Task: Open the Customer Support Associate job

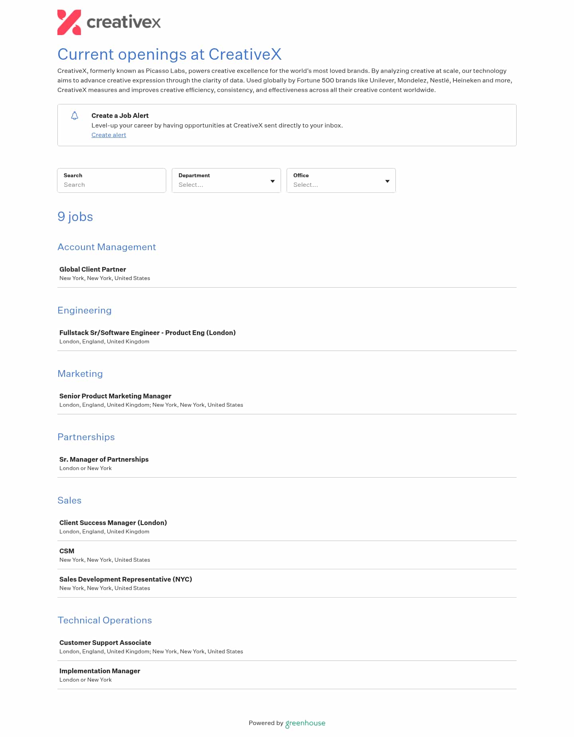Action: coord(105,643)
